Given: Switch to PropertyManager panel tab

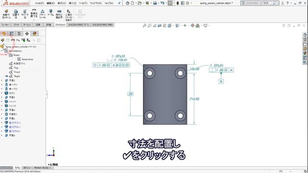Looking at the screenshot, I should (x=12, y=34).
